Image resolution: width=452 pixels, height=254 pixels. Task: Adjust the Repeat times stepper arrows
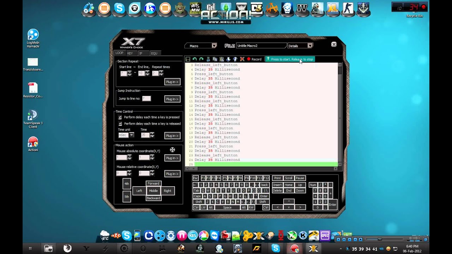161,73
